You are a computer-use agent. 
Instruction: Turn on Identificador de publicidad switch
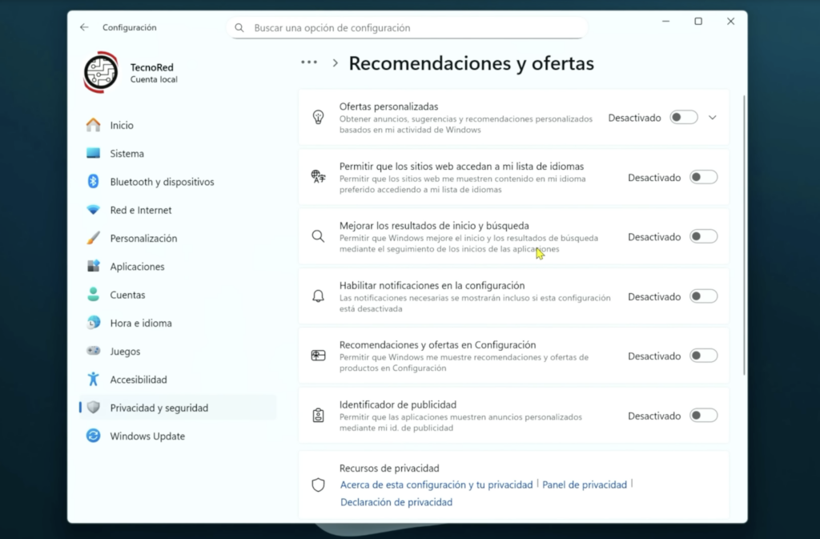coord(703,416)
